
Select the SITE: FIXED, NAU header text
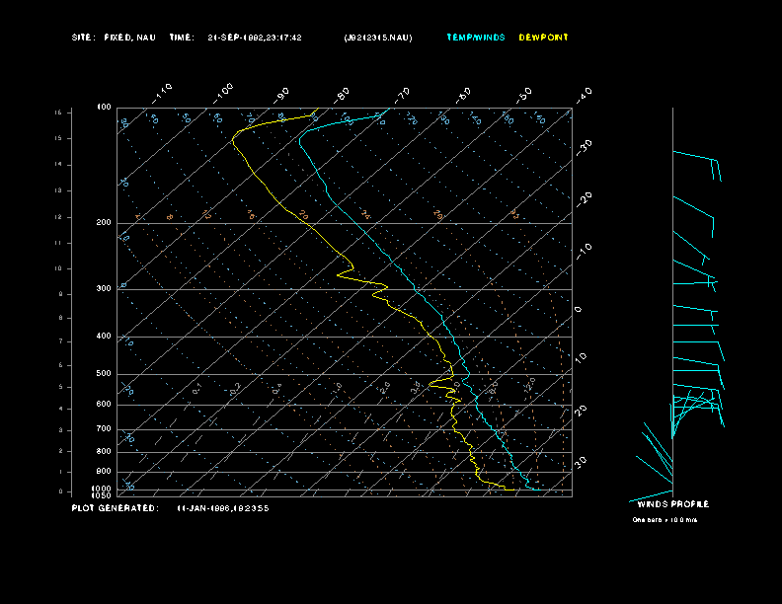point(114,38)
